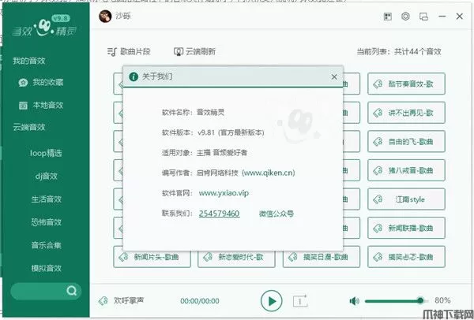Click the tag icon on 新闻片头 button
The image size is (474, 320).
click(x=123, y=257)
